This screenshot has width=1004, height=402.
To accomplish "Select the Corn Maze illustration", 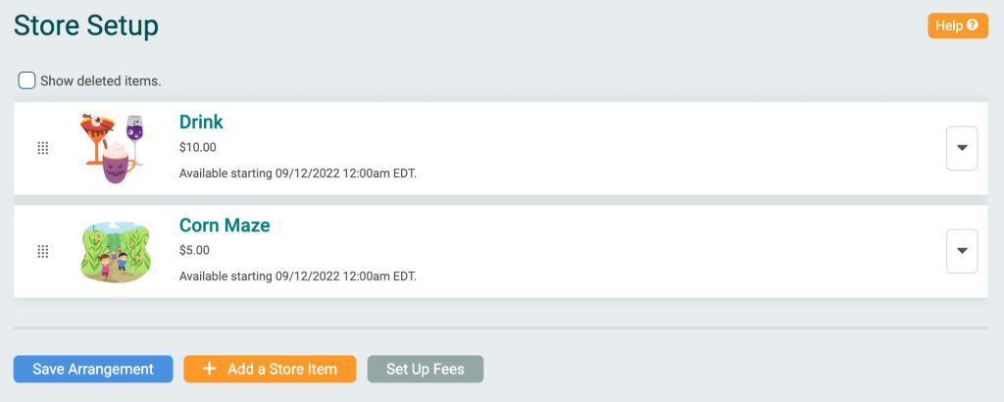I will click(116, 252).
